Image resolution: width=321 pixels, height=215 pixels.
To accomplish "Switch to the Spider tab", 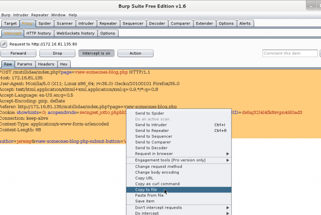I will coord(45,23).
